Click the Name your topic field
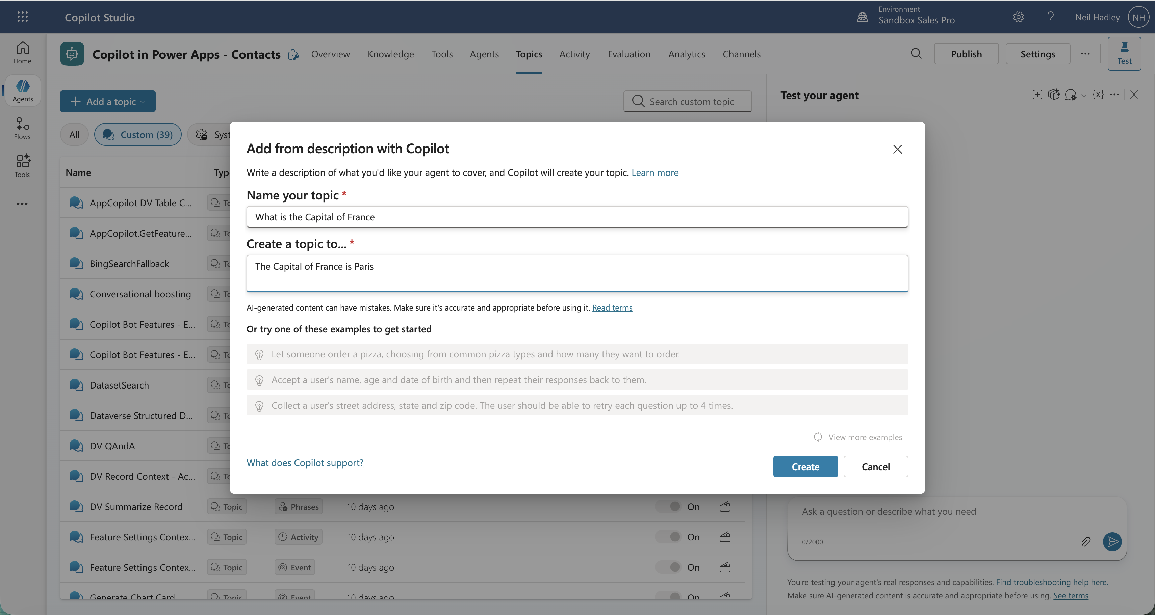1155x615 pixels. tap(577, 217)
